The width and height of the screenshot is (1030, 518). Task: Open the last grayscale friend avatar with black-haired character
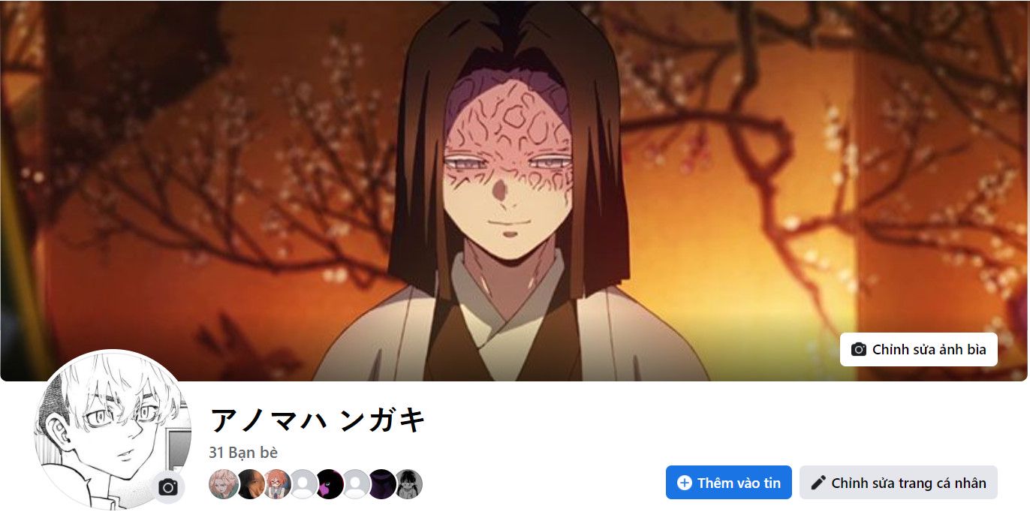click(x=408, y=484)
